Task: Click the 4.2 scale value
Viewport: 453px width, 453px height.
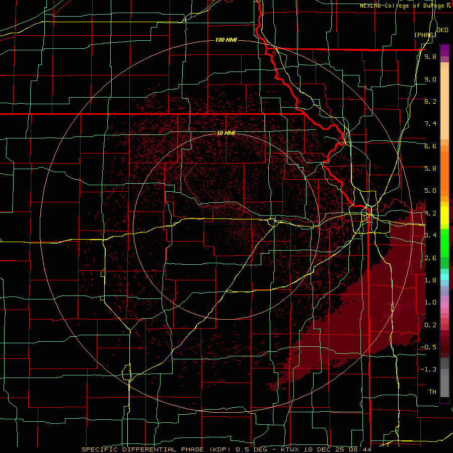Action: [x=430, y=213]
